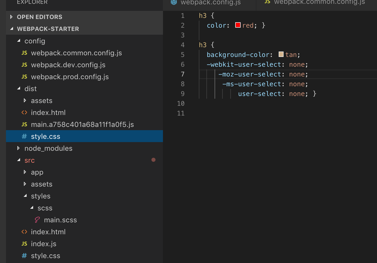Viewport: 377px width, 263px height.
Task: Click the HTML icon beside dist index.html
Action: click(24, 113)
